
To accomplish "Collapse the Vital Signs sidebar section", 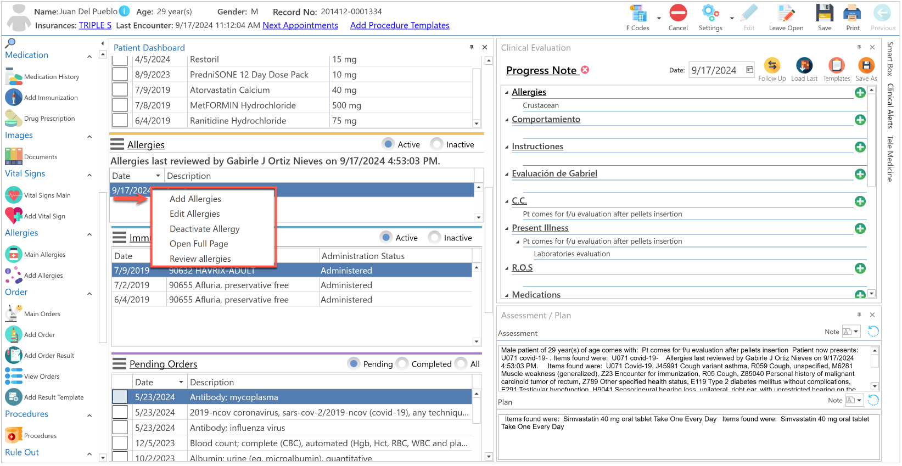I will pyautogui.click(x=89, y=175).
